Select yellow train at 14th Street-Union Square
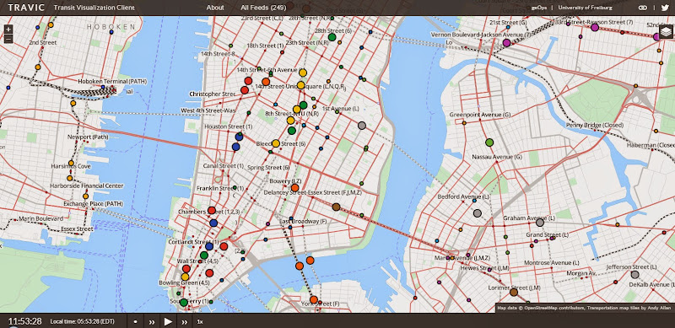This screenshot has width=675, height=328. point(300,85)
